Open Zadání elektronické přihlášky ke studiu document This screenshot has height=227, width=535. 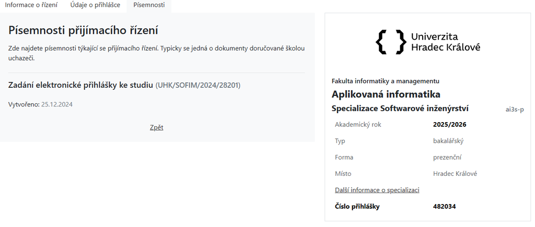tap(80, 85)
